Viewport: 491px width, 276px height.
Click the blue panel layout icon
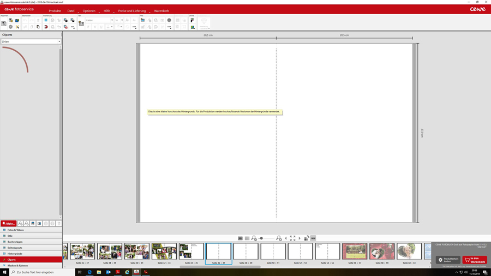point(39,224)
